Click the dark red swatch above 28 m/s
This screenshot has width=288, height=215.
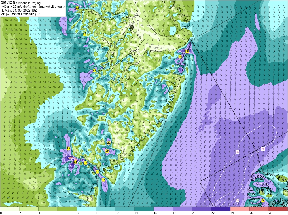pyautogui.click(x=278, y=209)
